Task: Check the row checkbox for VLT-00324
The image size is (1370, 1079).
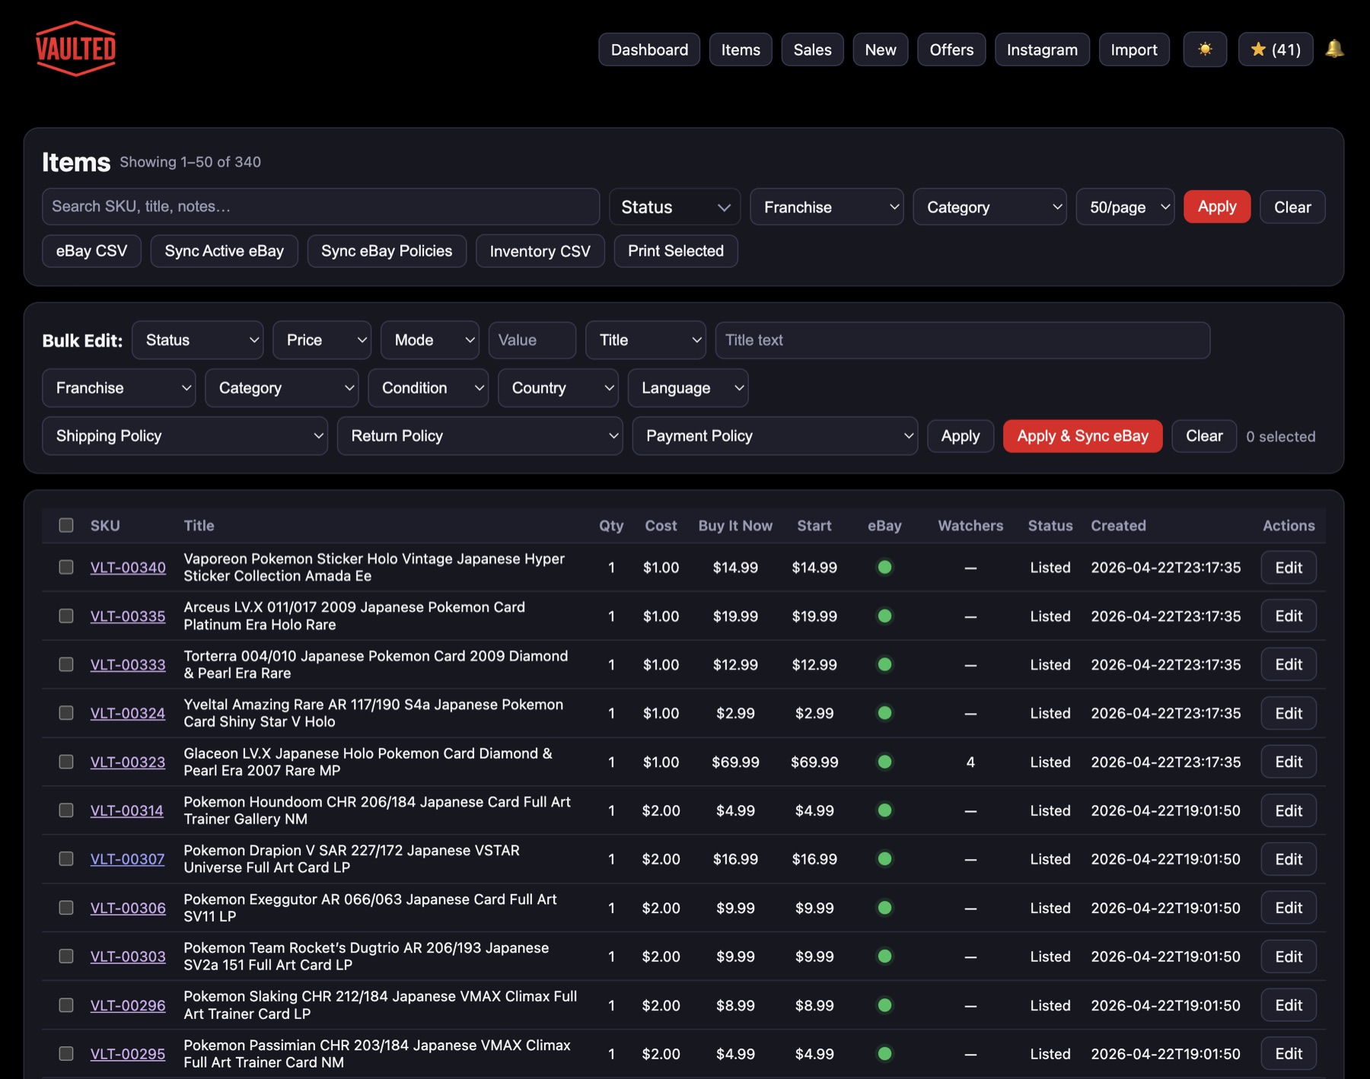Action: pyautogui.click(x=66, y=713)
